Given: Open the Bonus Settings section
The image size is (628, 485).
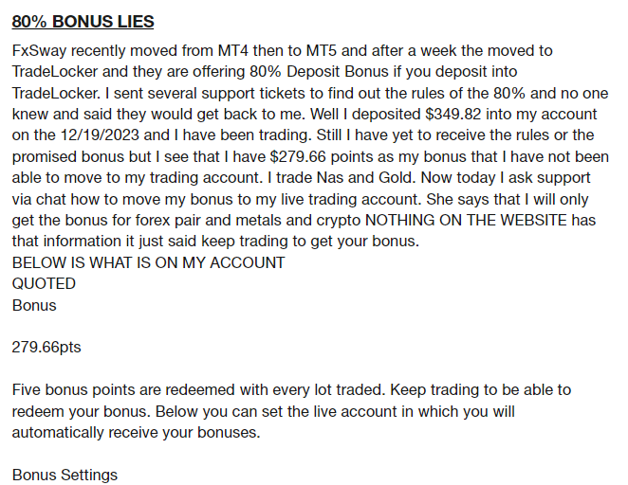Looking at the screenshot, I should 65,474.
